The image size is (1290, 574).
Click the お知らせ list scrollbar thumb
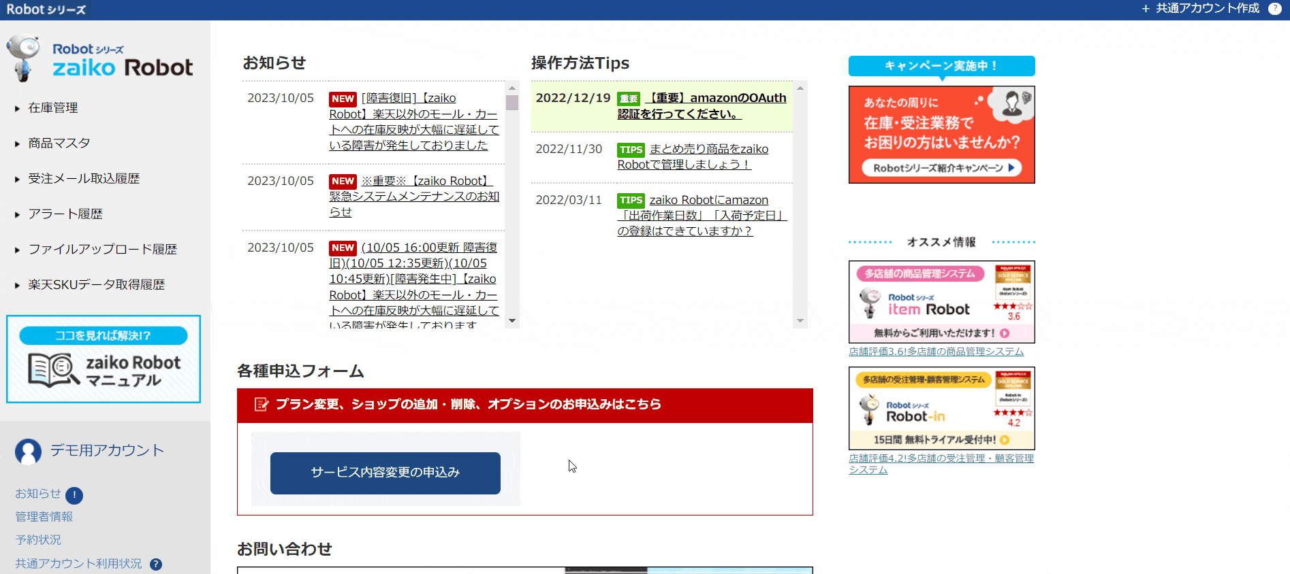pyautogui.click(x=512, y=102)
